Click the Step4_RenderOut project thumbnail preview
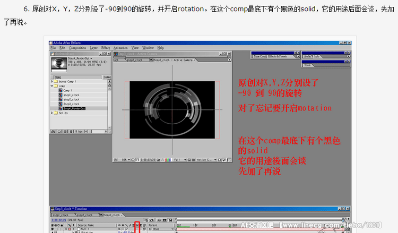The image size is (398, 233). coord(59,64)
